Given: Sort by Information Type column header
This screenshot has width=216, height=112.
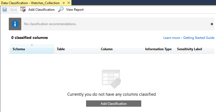Looking at the screenshot, I should pyautogui.click(x=158, y=49).
